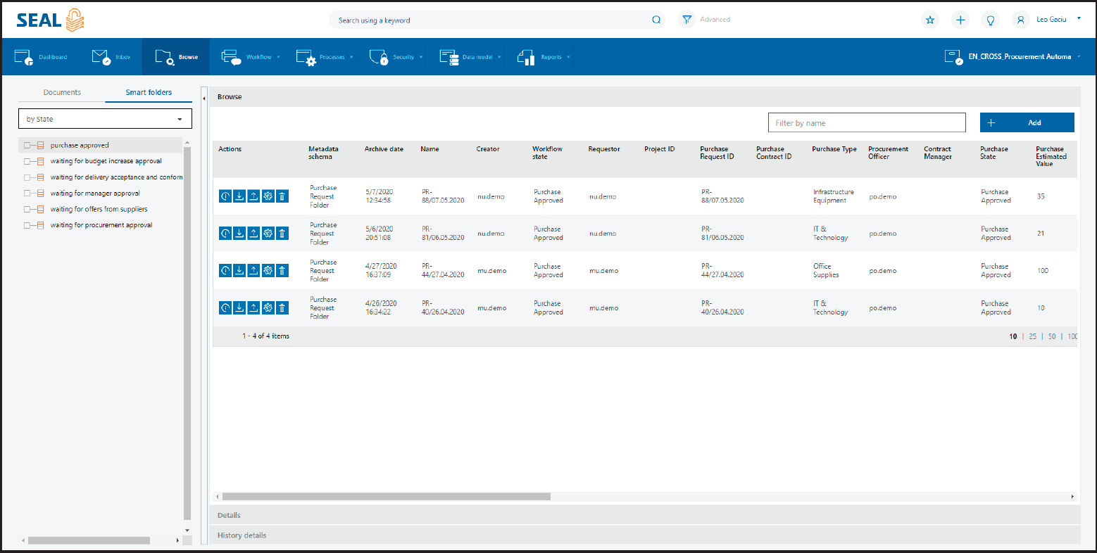
Task: Tick 'waiting for manager approval' checkbox
Action: click(x=27, y=193)
